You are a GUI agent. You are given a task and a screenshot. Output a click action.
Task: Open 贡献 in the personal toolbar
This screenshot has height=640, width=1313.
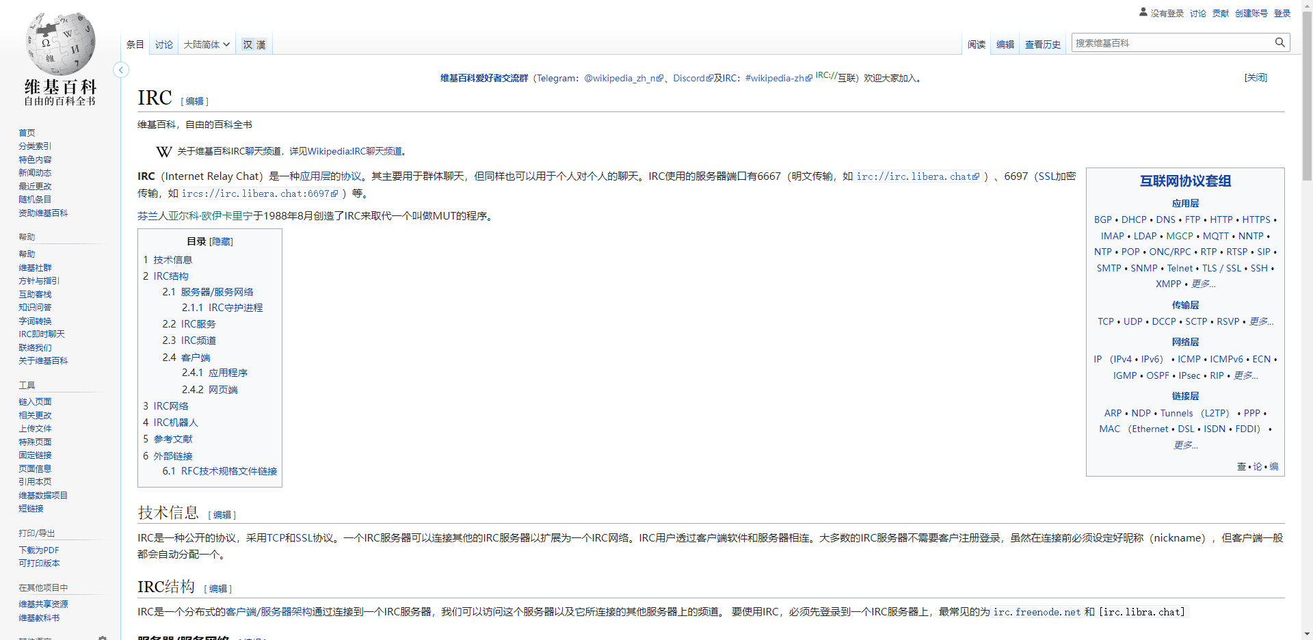pyautogui.click(x=1221, y=13)
